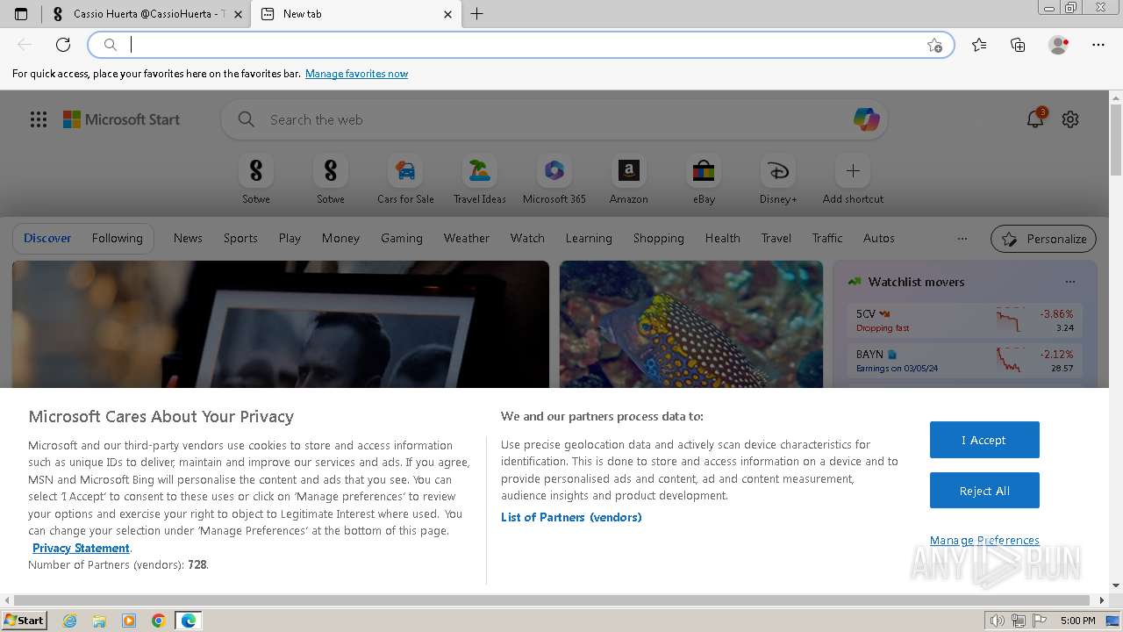1123x632 pixels.
Task: Open the tab actions menu icon
Action: [x=21, y=14]
